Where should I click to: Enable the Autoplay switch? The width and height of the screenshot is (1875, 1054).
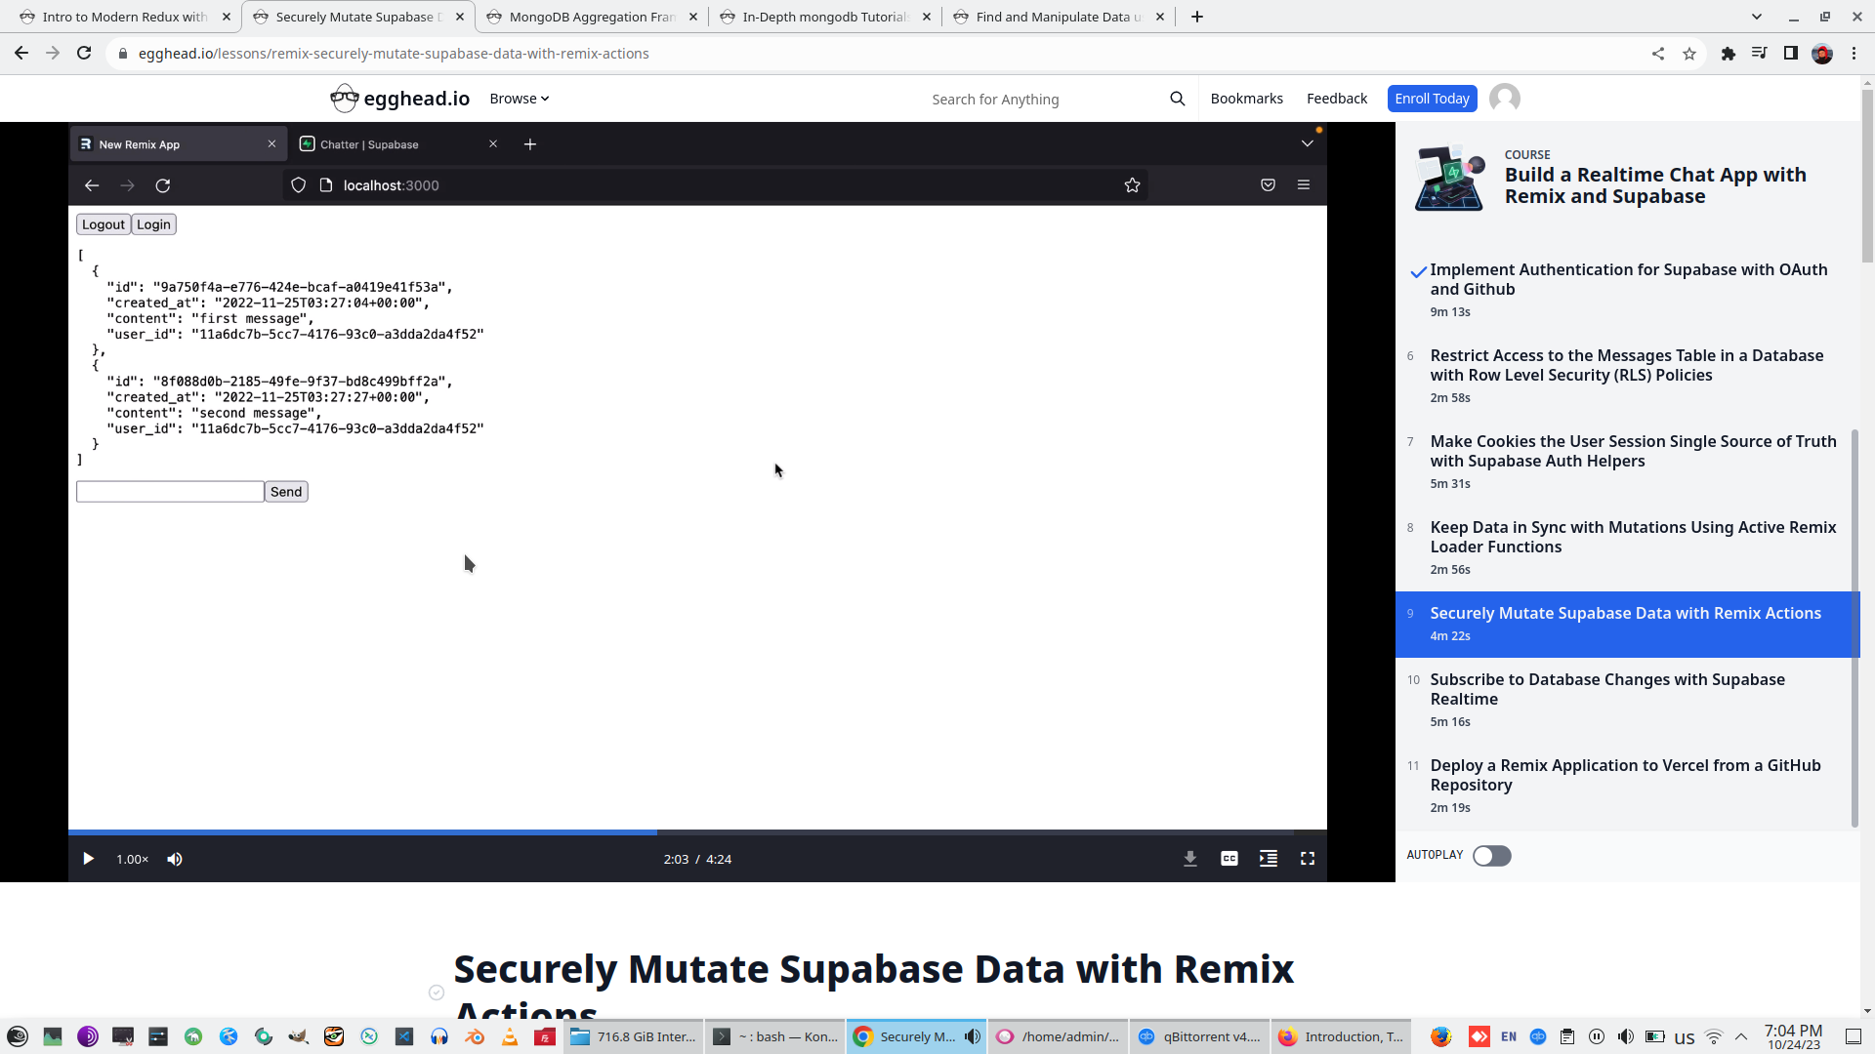(x=1491, y=856)
